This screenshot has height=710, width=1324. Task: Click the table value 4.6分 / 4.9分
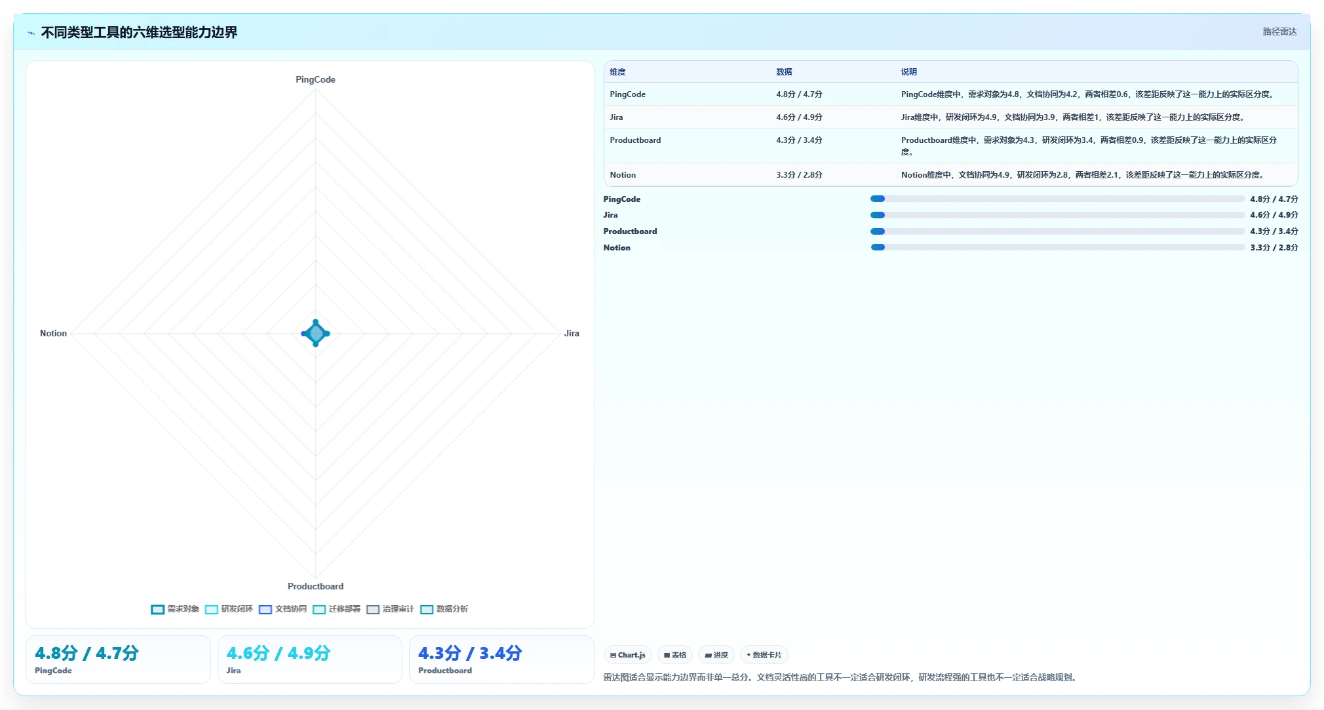[x=799, y=117]
